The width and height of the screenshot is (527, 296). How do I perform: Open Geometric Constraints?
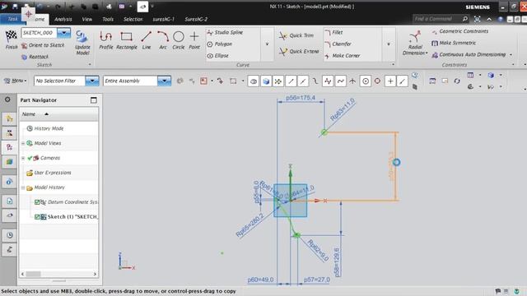coord(460,31)
